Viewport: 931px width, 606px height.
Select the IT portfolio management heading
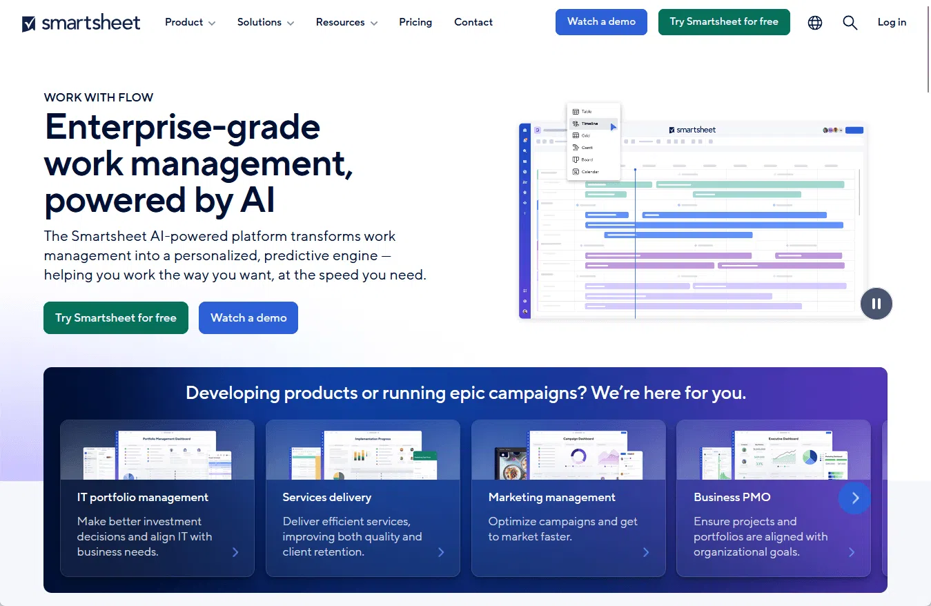[x=143, y=498]
